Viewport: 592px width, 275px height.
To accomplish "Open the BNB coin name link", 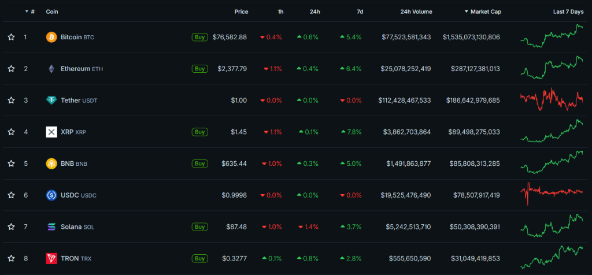I will click(x=73, y=163).
